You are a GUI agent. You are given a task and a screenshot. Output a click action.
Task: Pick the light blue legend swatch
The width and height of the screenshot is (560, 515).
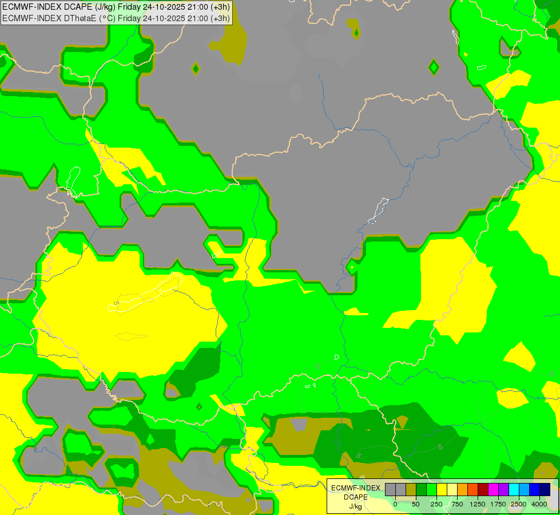point(525,490)
